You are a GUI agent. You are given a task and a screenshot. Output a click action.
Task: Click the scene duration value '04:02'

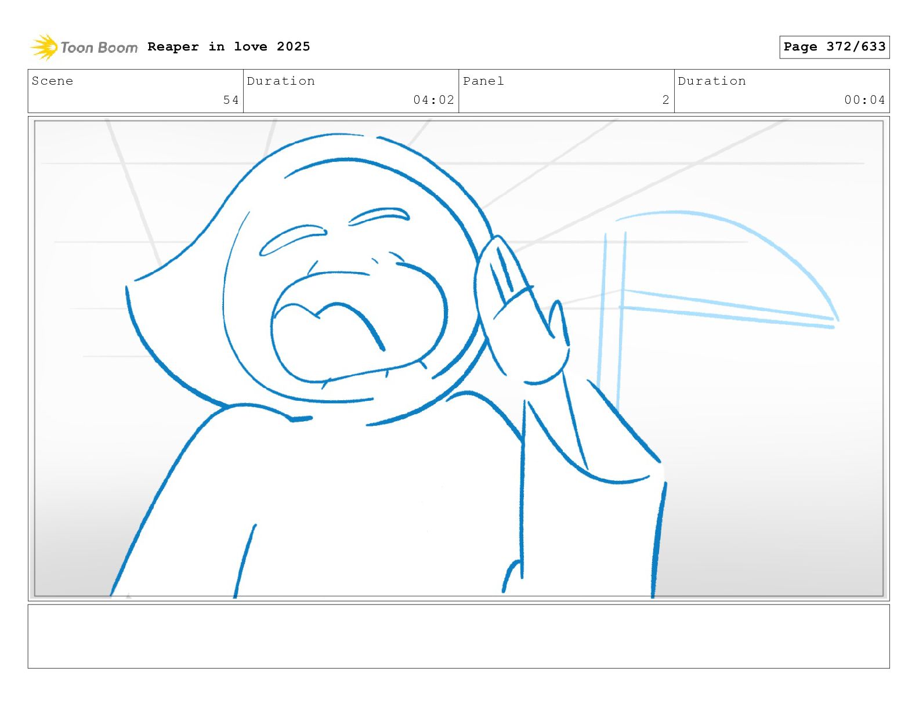point(433,100)
